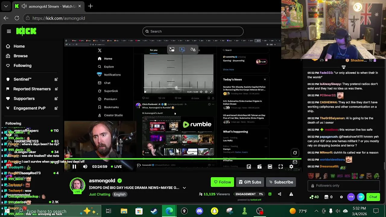Open the 7TV emote menu
Screen dimensions: 386x217
(351, 197)
